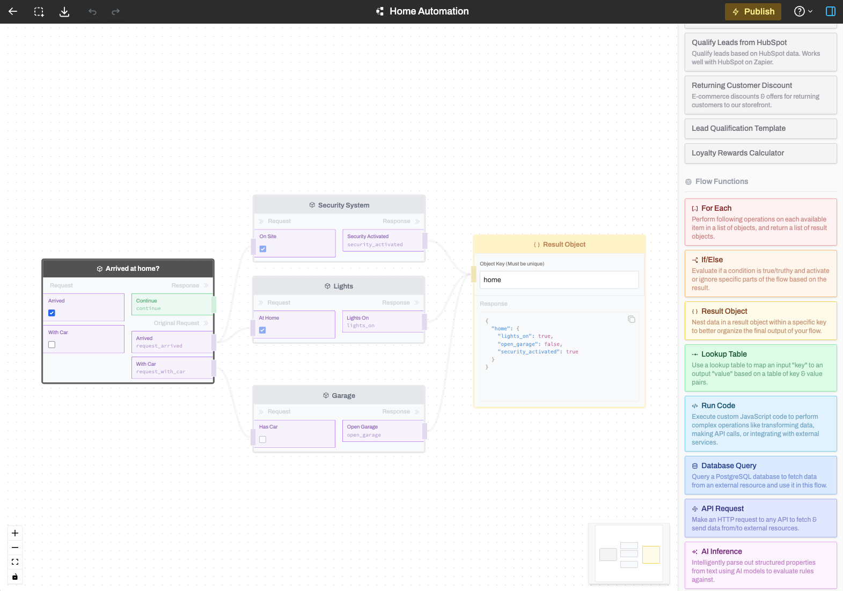
Task: Click the fit view icon
Action: (x=15, y=562)
